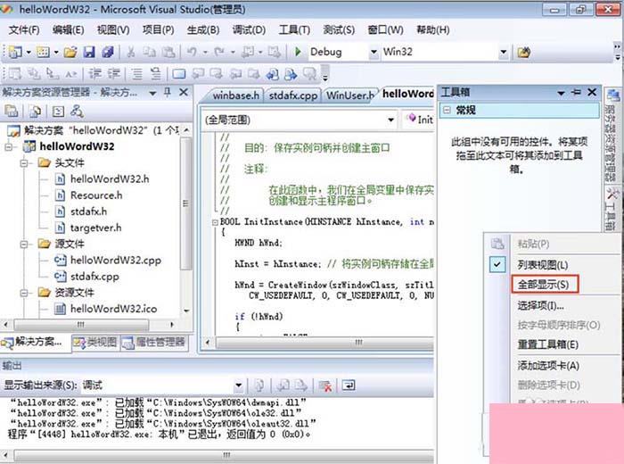Open helloWordW32.h in the tree
Viewport: 624px width, 464px height.
click(110, 179)
